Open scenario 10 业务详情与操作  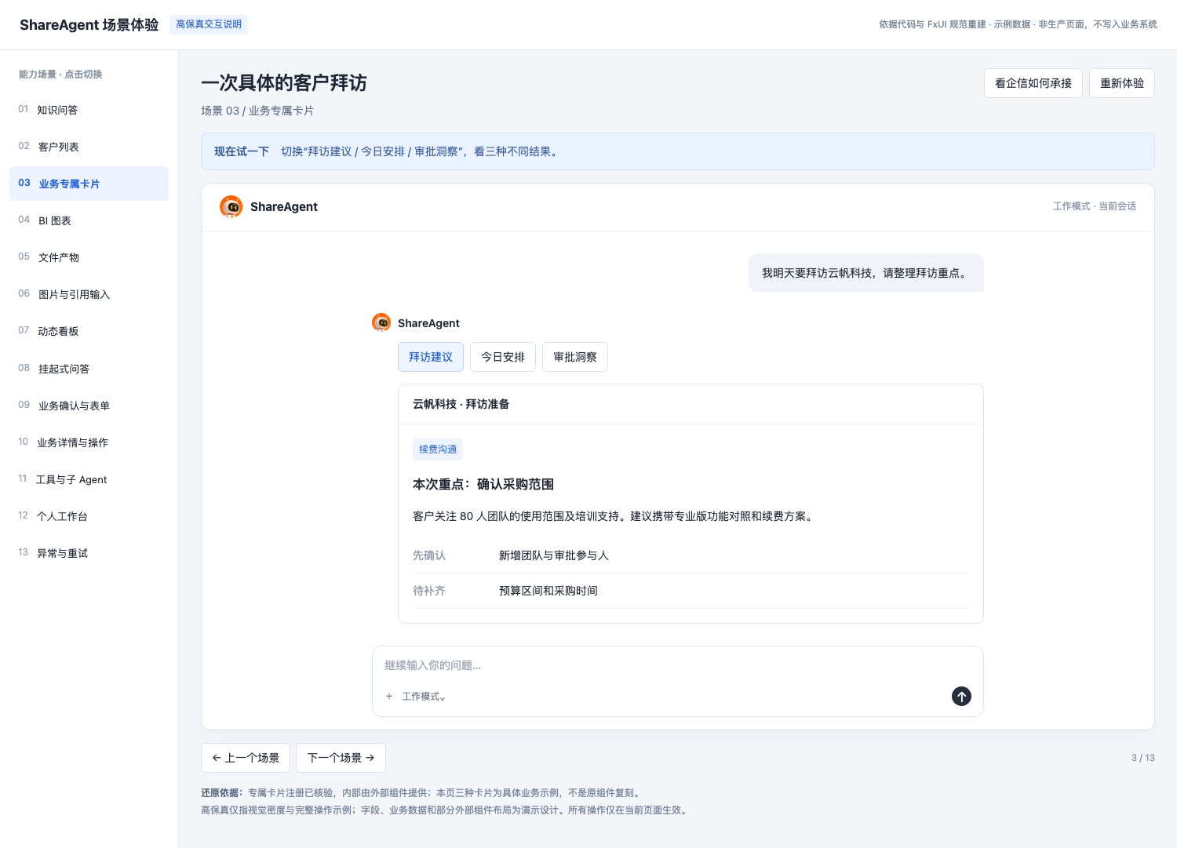[x=89, y=442]
